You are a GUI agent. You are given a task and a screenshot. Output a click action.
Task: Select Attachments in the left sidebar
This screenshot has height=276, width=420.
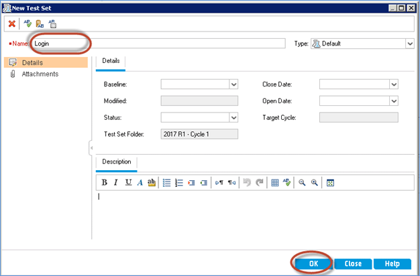click(x=40, y=74)
